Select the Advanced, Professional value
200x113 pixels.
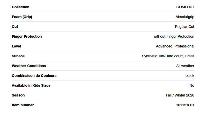pyautogui.click(x=175, y=46)
